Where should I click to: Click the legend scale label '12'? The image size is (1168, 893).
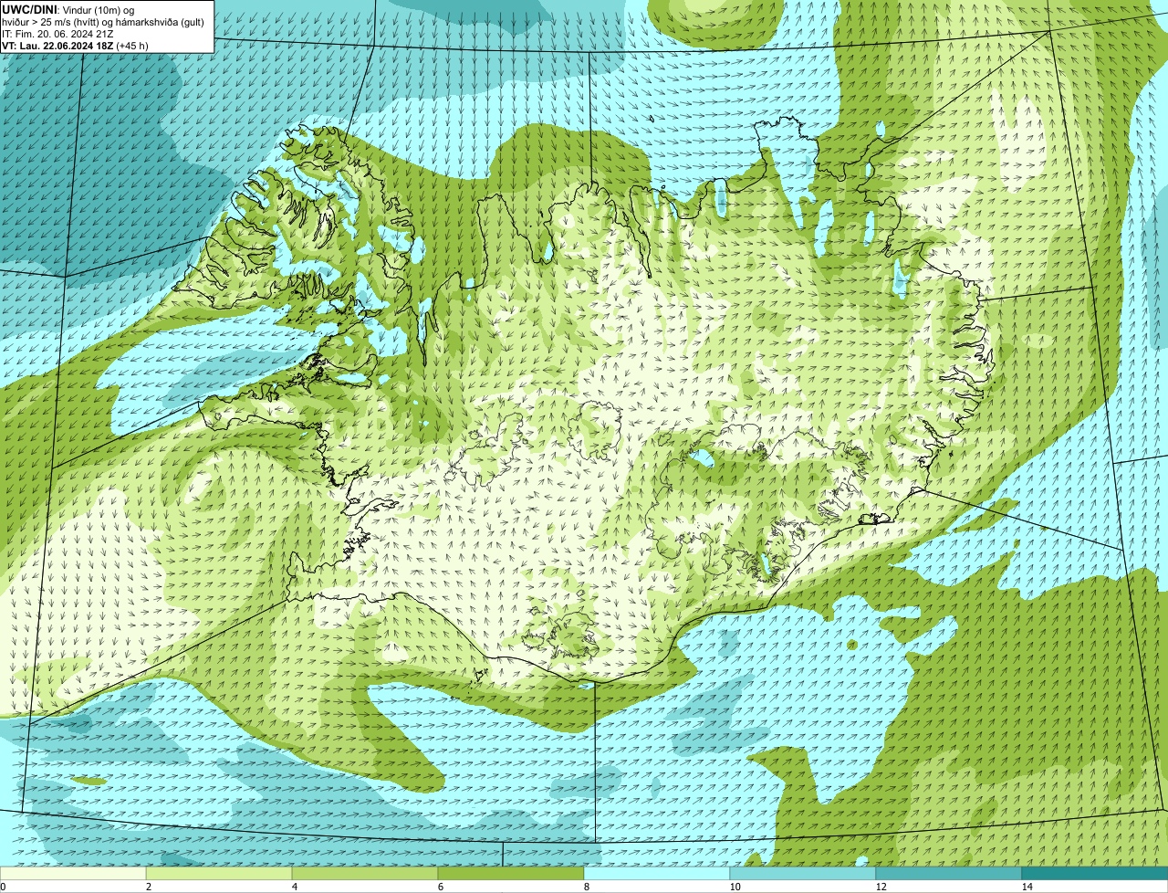pos(881,887)
